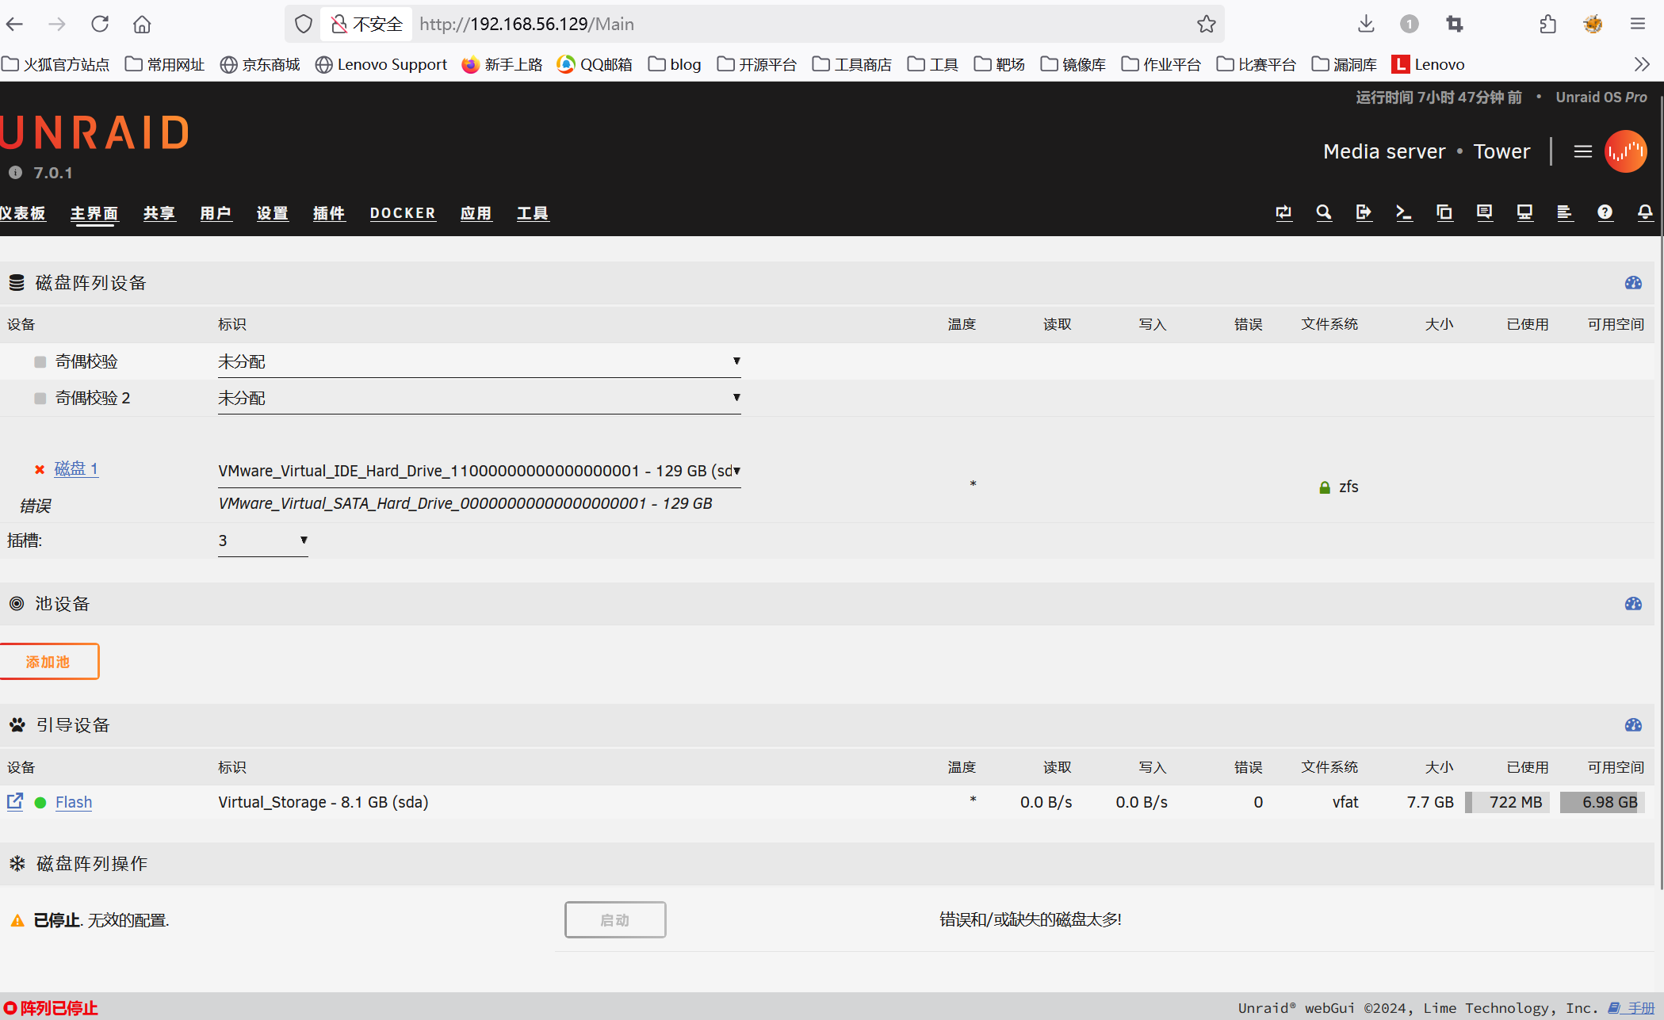This screenshot has width=1664, height=1020.
Task: Open the Disk 1 drive selection dropdown
Action: 479,471
